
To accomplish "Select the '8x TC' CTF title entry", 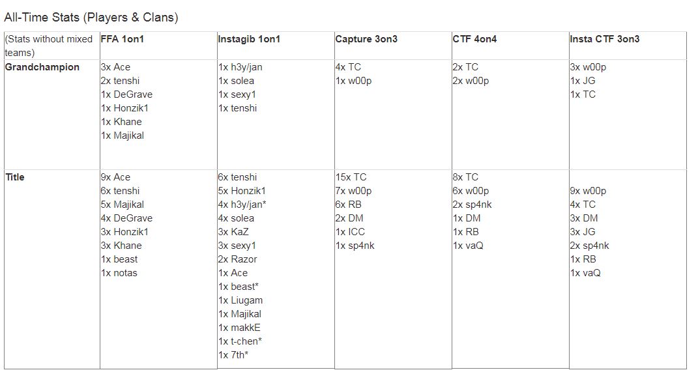I will pyautogui.click(x=465, y=177).
